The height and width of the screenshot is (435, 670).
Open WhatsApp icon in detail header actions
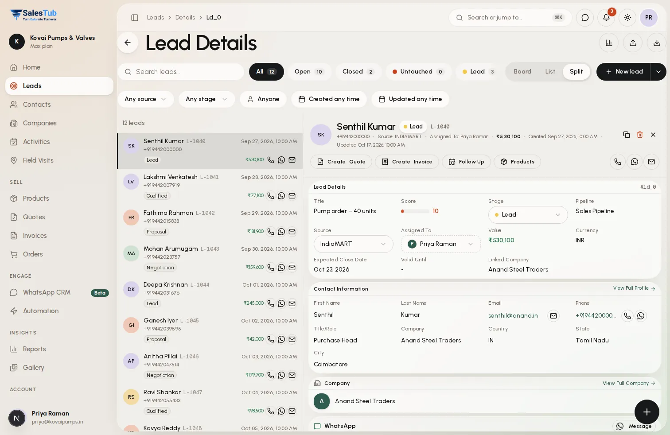[635, 162]
